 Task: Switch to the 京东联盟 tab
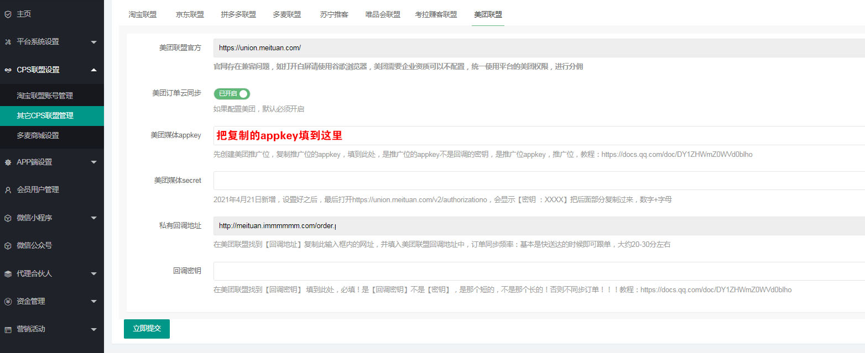coord(190,14)
